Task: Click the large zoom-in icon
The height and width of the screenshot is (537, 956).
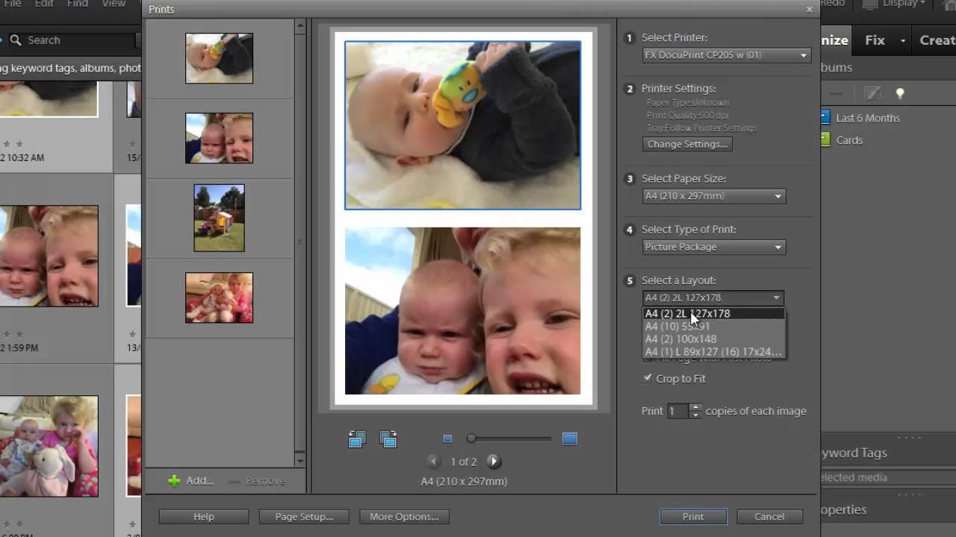Action: 570,439
